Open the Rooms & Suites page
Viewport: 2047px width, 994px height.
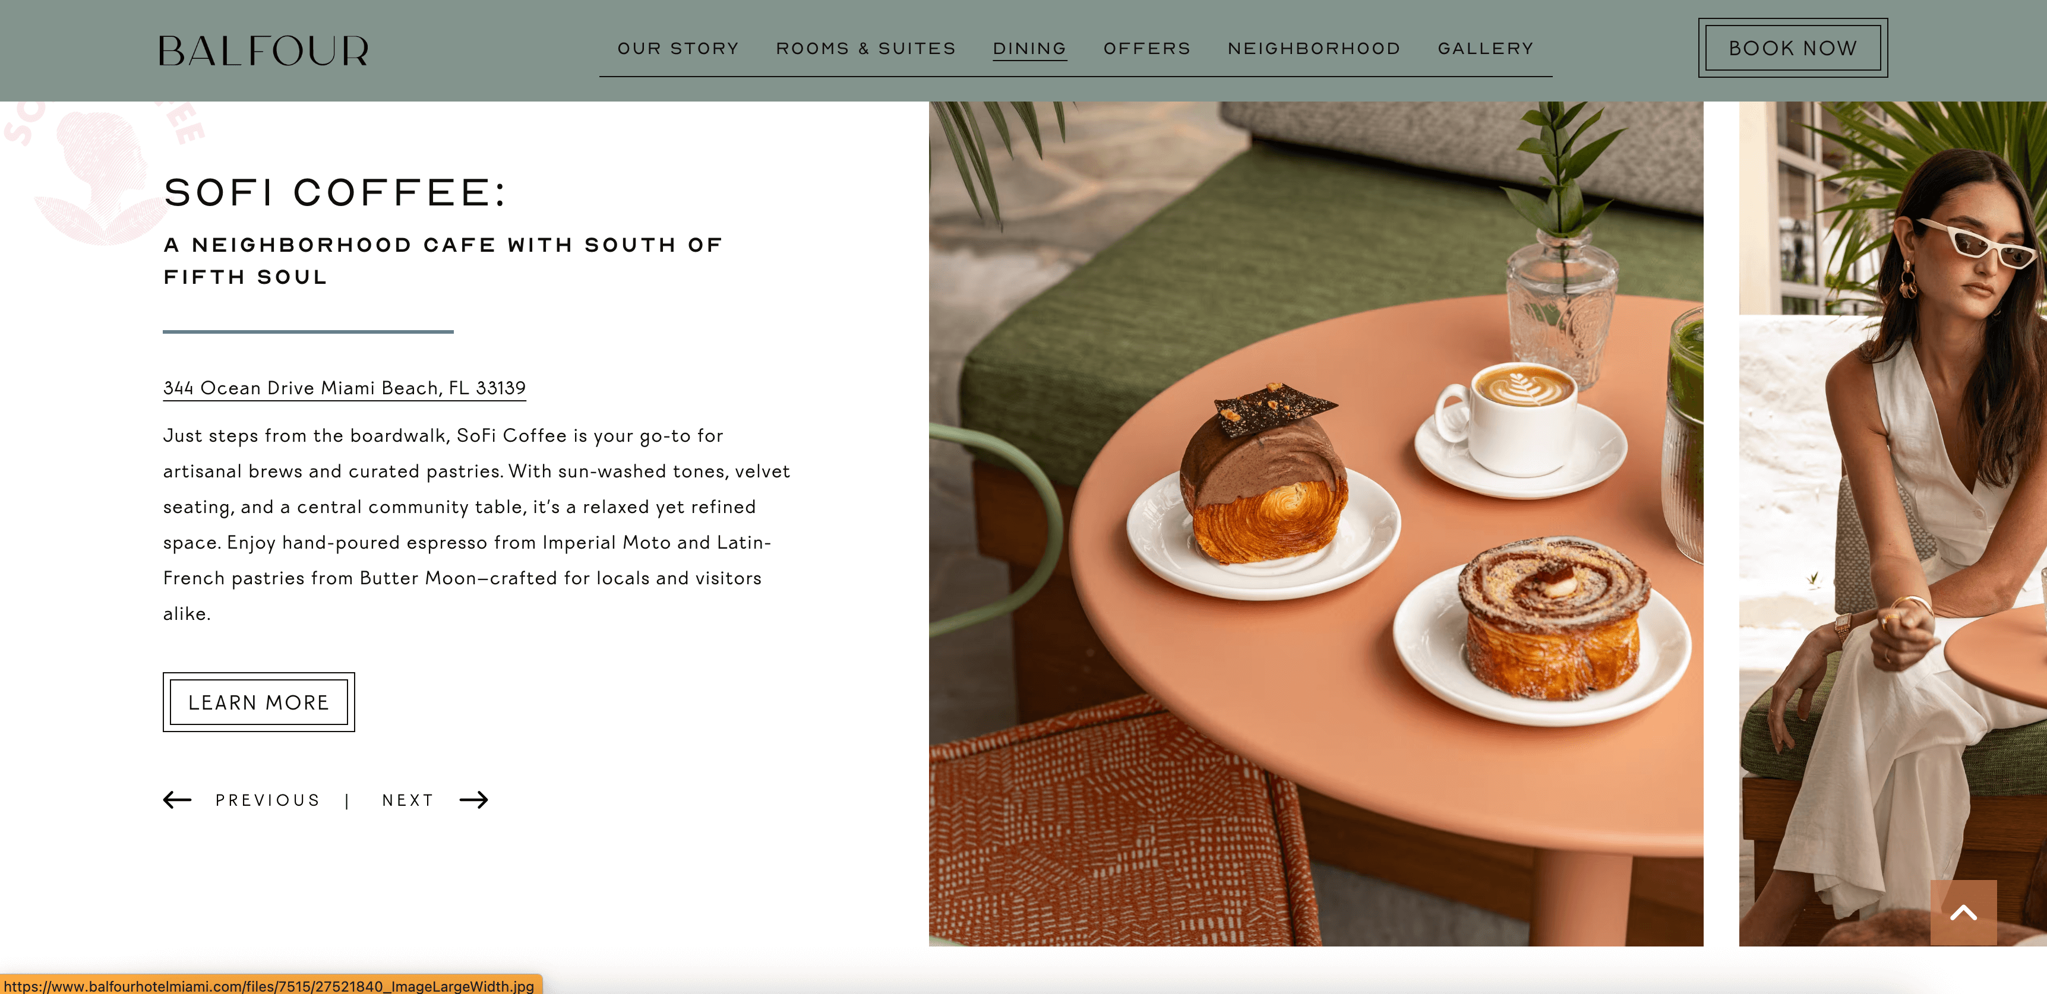coord(865,49)
